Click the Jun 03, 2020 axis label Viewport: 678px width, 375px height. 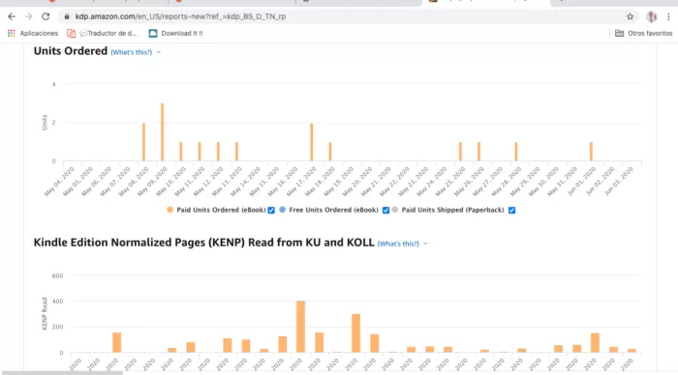coord(619,182)
